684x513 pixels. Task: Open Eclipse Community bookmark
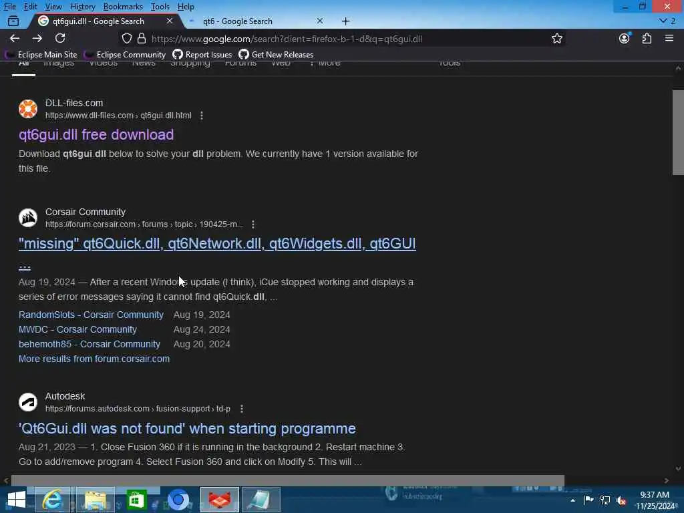tap(126, 55)
